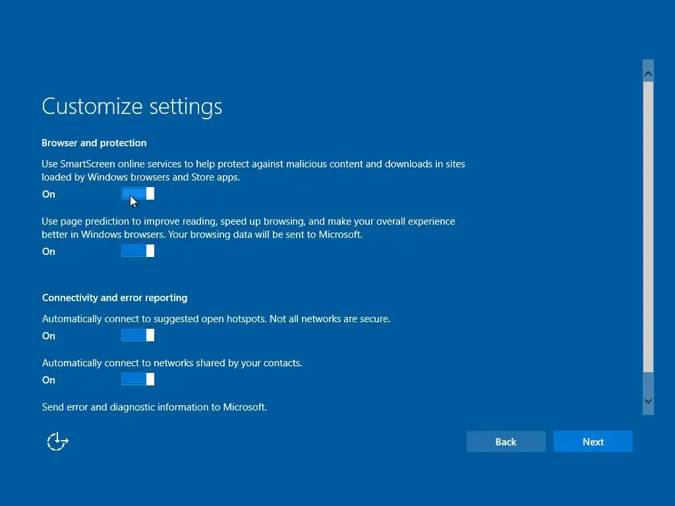Click 'Automatically connect to suggested open hotspots' text
Viewport: 675px width, 506px height.
point(216,319)
